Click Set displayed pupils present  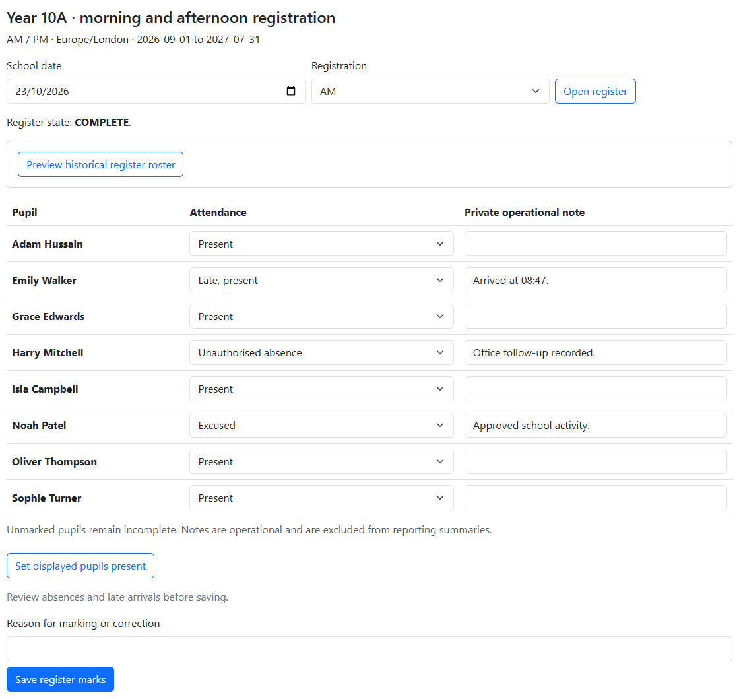(x=80, y=566)
